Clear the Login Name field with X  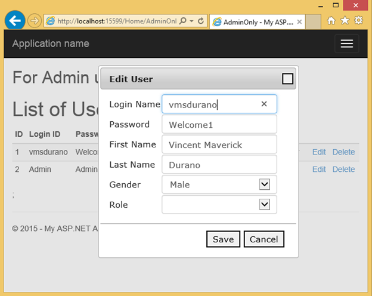tap(264, 104)
